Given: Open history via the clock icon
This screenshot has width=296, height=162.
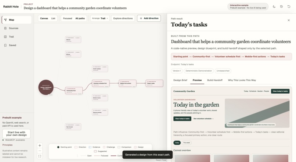Looking at the screenshot, I should (281, 7).
